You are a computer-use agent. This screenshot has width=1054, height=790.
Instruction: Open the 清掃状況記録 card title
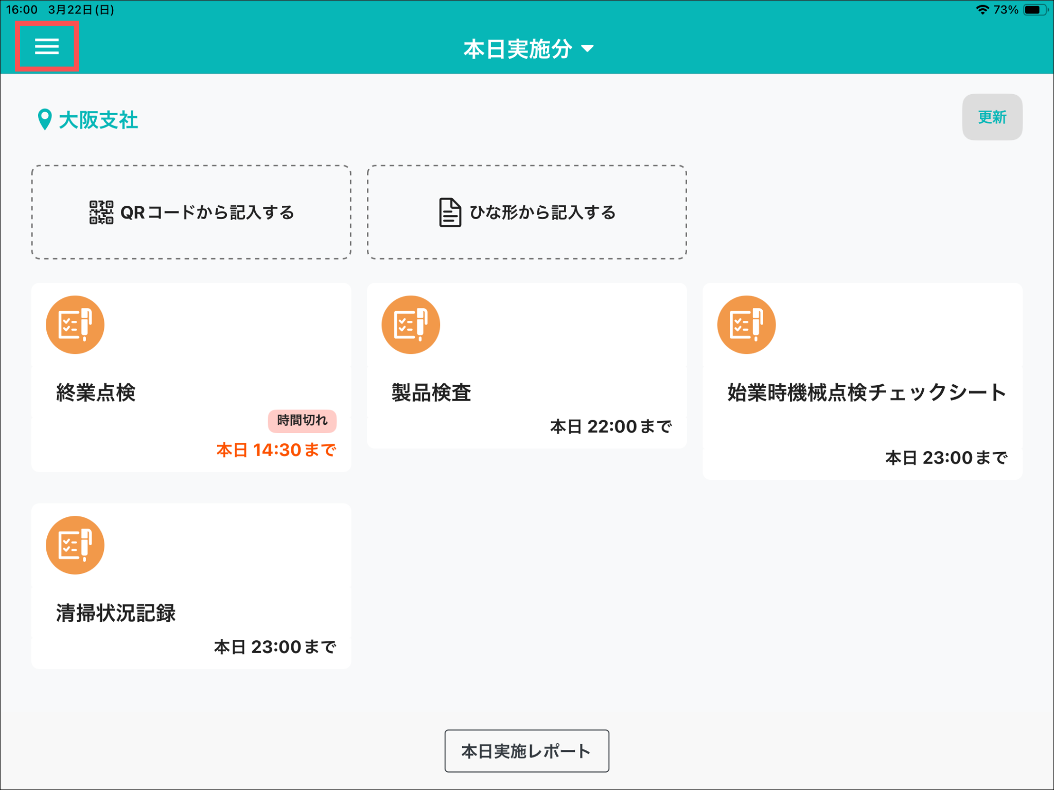pos(116,613)
